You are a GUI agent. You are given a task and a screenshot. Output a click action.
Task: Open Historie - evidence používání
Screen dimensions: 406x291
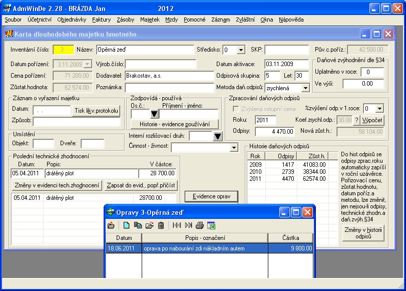175,124
